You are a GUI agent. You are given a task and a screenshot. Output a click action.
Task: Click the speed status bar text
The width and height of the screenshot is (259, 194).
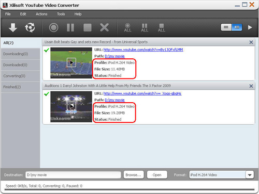pyautogui.click(x=44, y=186)
